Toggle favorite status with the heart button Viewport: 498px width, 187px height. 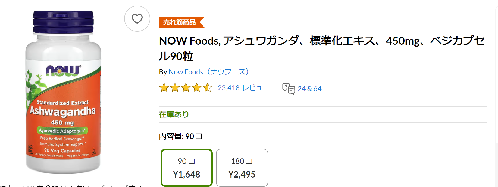(137, 19)
